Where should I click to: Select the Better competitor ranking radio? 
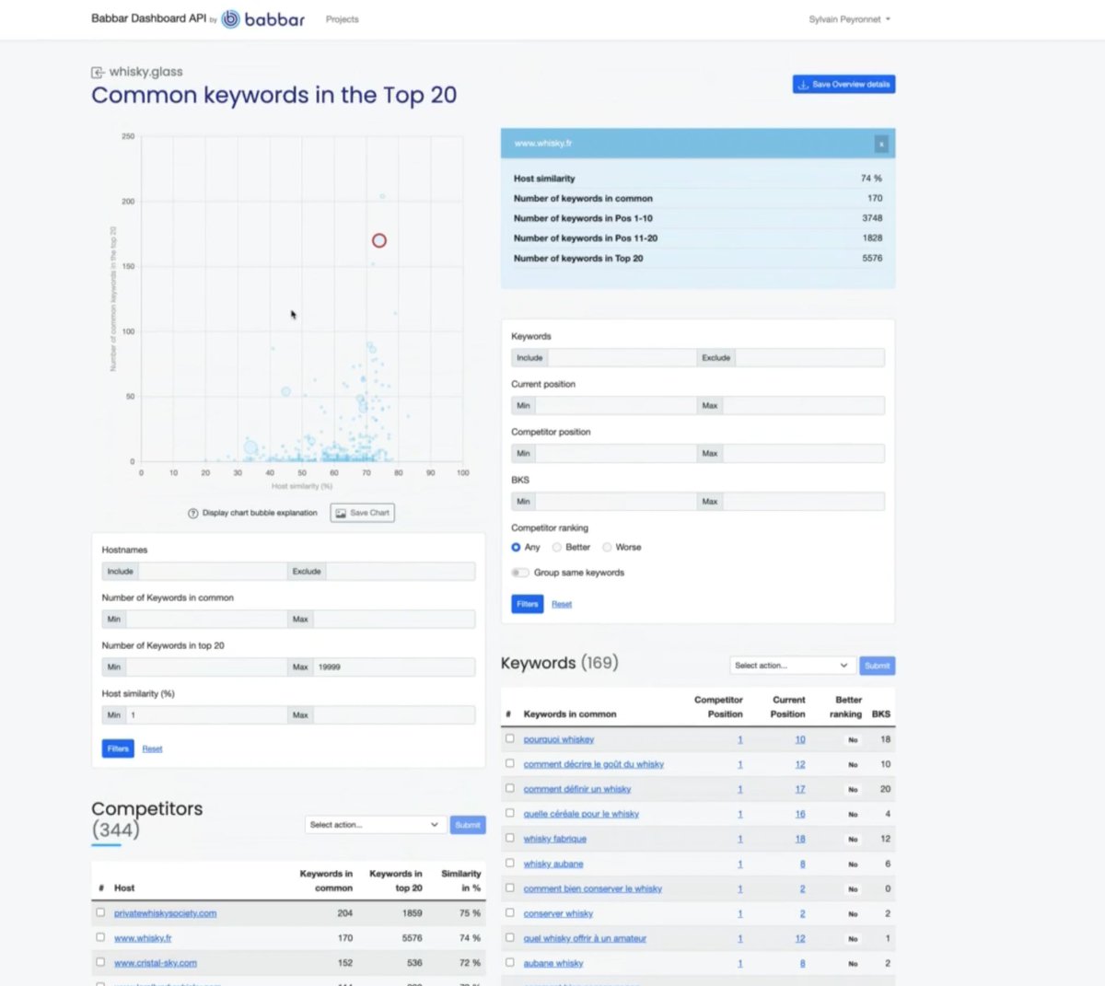(557, 547)
